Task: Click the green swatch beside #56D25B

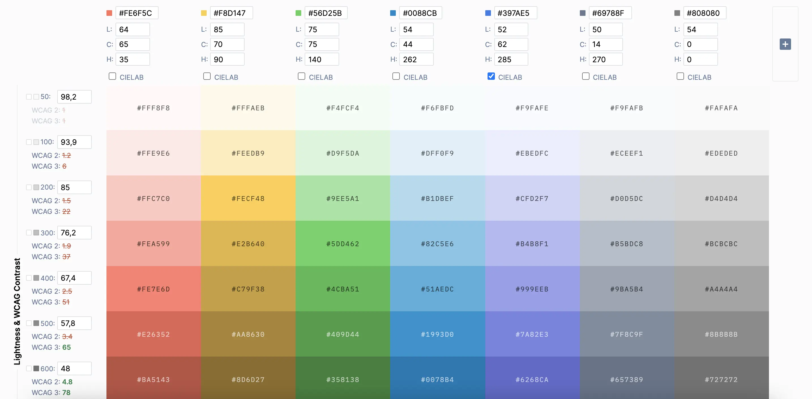Action: pos(298,13)
